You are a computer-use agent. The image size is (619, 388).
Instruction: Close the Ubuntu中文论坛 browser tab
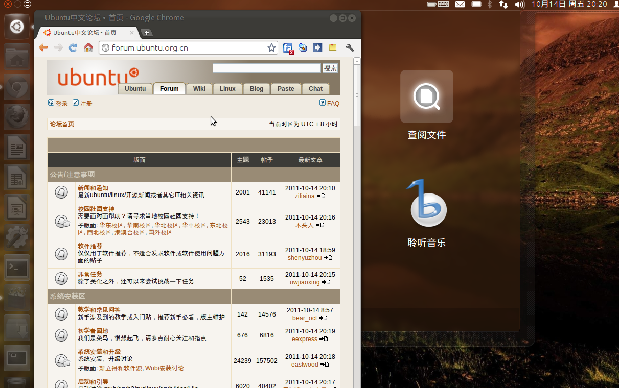click(131, 33)
